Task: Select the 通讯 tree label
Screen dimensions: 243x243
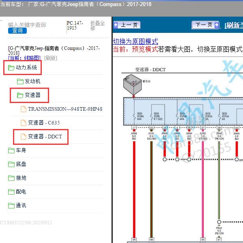Action: pos(21,206)
